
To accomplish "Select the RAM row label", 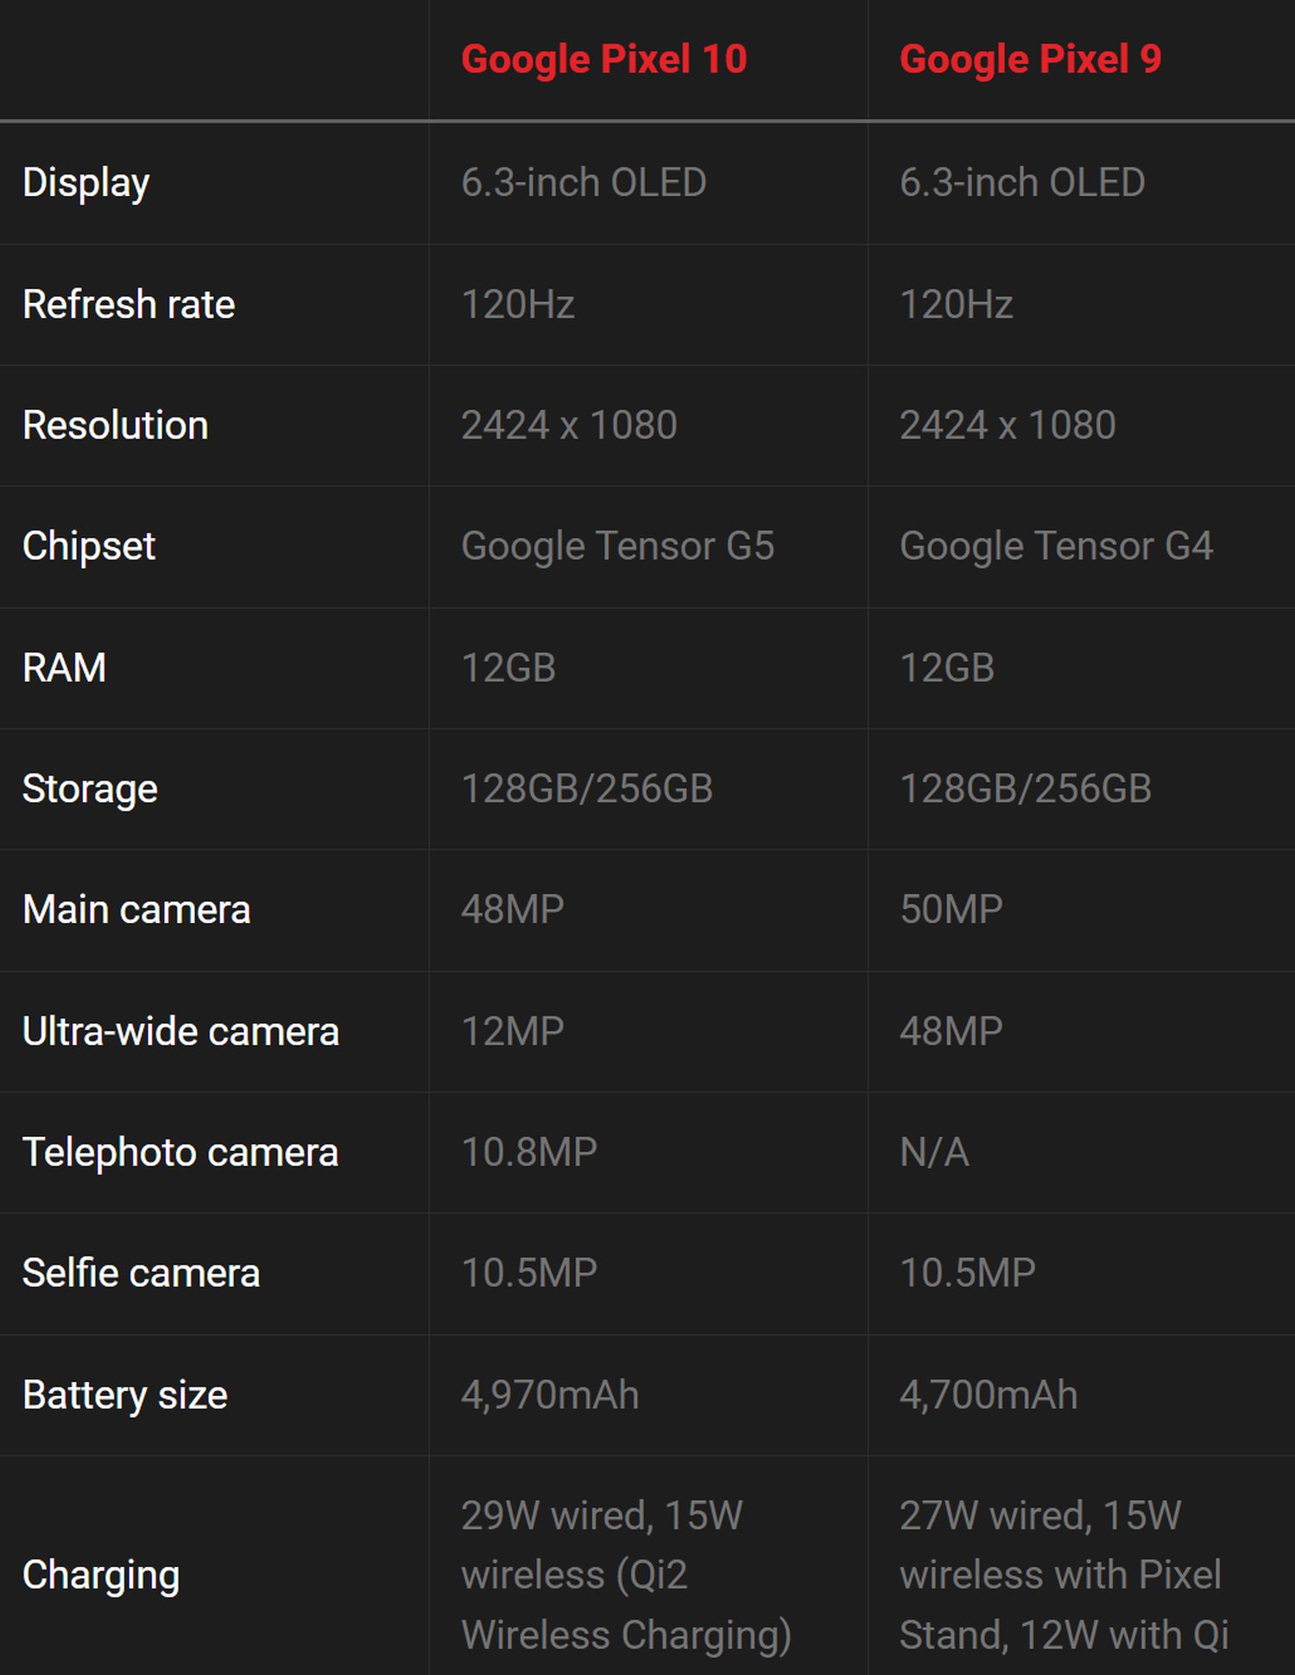I will click(x=65, y=667).
